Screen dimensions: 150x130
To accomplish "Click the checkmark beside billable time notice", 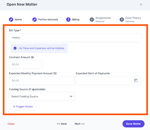I will [x=15, y=48].
